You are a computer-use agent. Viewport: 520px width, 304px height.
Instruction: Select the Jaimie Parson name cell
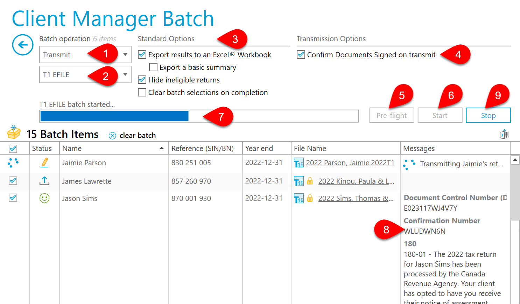pos(114,163)
